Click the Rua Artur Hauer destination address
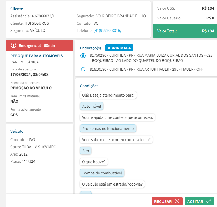 [146, 69]
